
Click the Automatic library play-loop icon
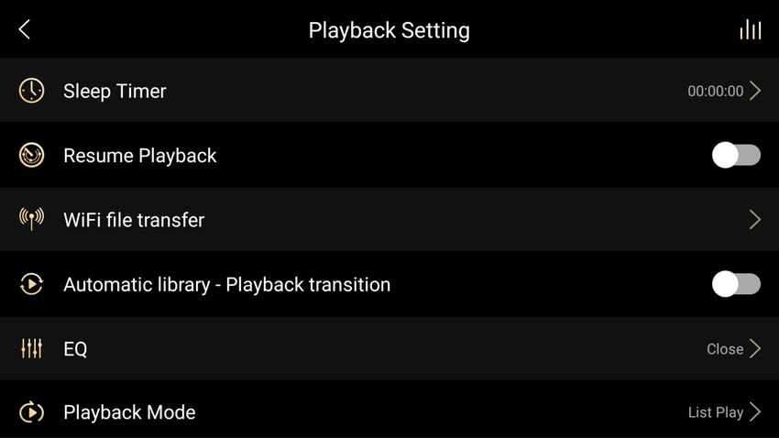(31, 284)
